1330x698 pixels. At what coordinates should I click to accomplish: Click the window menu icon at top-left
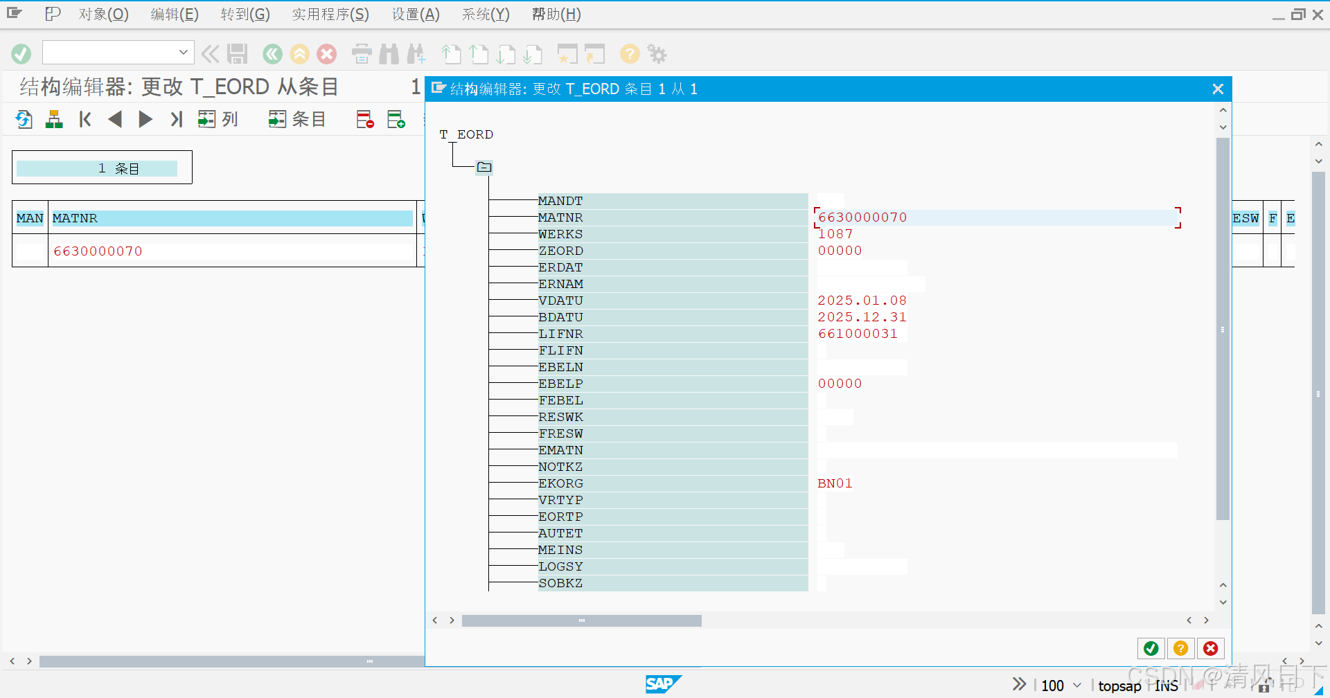click(15, 13)
